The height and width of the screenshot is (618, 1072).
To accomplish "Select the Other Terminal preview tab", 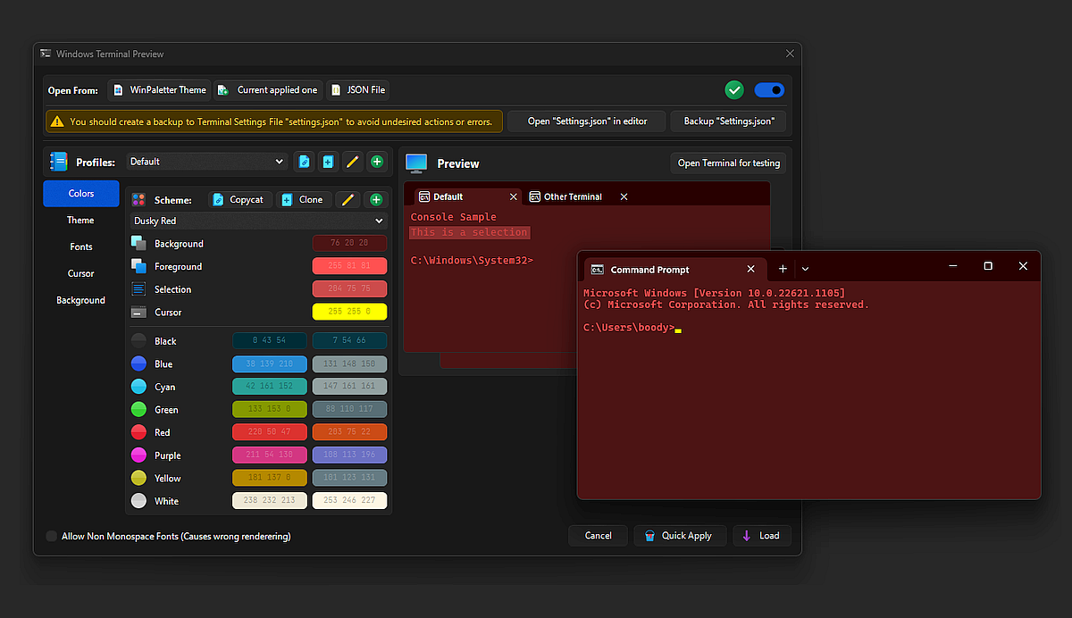I will [x=579, y=196].
